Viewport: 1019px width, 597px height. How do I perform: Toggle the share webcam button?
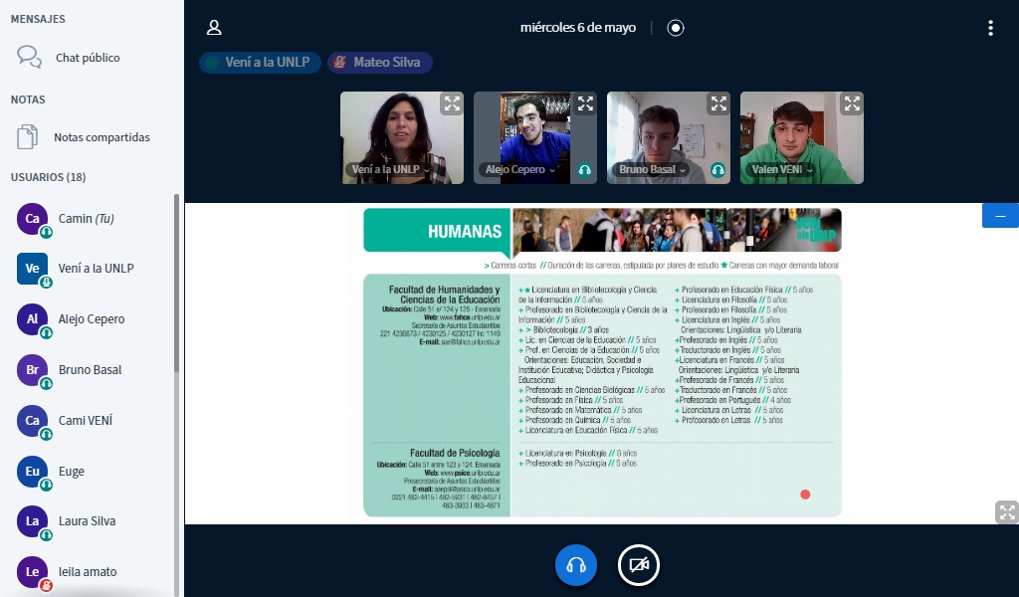[x=639, y=565]
